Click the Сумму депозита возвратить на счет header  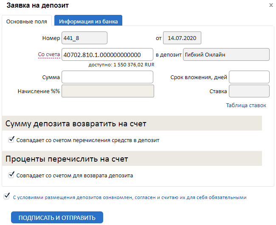pyautogui.click(x=76, y=124)
